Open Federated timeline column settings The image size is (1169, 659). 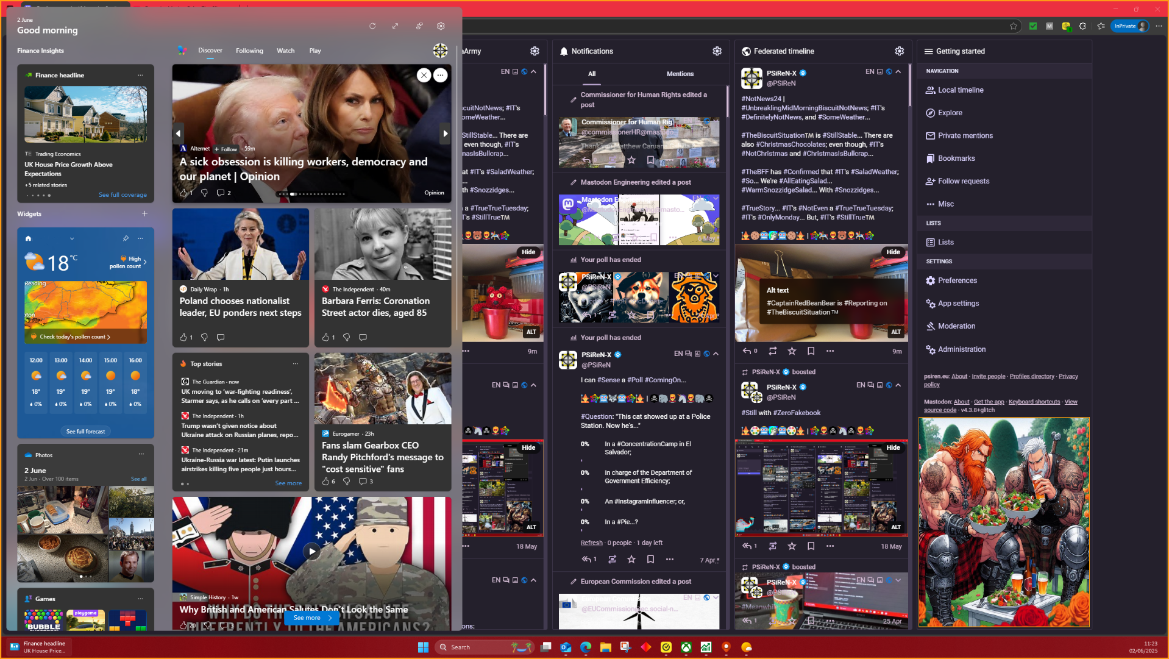point(899,51)
